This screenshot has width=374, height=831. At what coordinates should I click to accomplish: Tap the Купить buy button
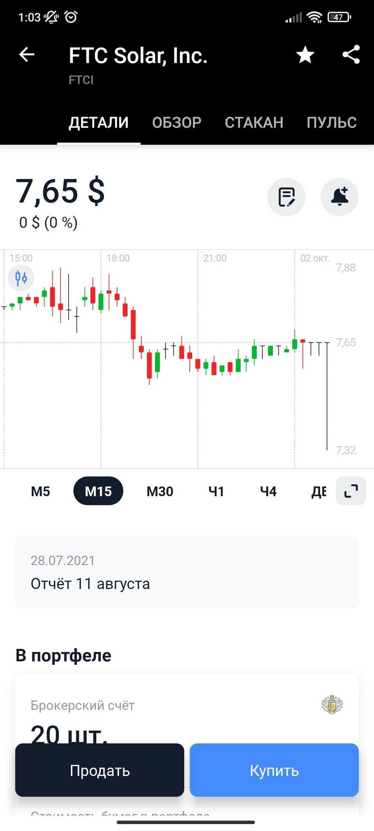tap(274, 770)
